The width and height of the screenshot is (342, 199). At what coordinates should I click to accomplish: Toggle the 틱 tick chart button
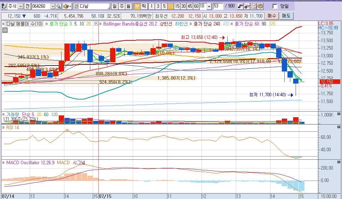click(143, 6)
